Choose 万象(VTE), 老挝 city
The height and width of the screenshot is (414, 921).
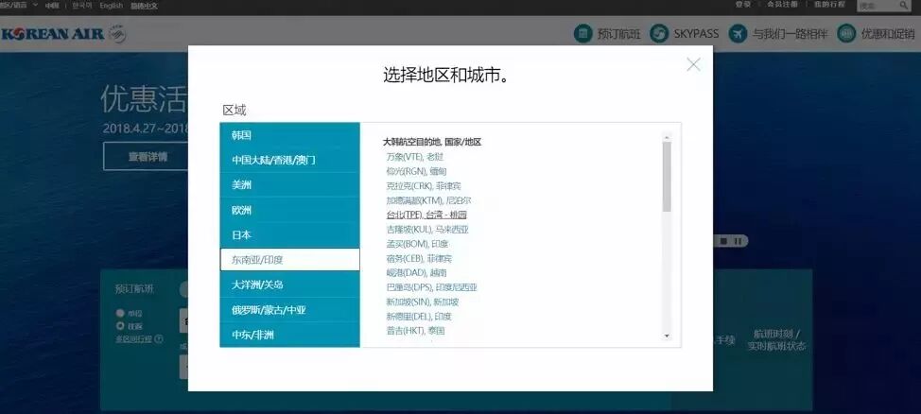pos(415,157)
